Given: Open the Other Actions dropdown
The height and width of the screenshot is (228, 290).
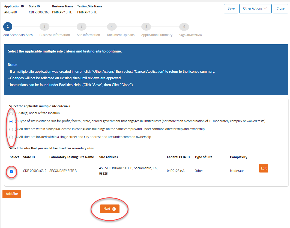Looking at the screenshot, I should [x=255, y=8].
